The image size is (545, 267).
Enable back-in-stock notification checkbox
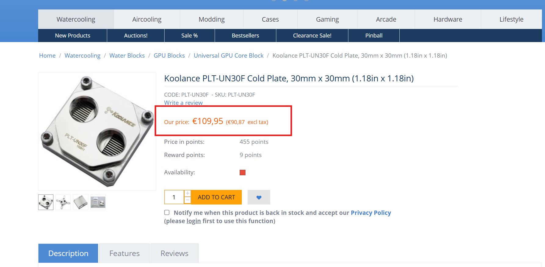[167, 212]
